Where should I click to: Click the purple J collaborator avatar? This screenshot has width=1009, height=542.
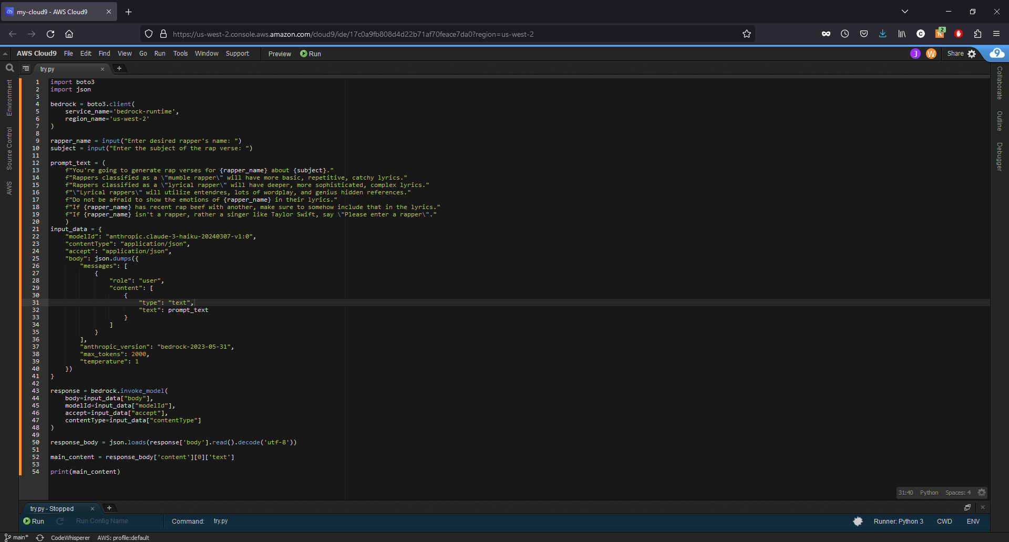[x=915, y=54]
